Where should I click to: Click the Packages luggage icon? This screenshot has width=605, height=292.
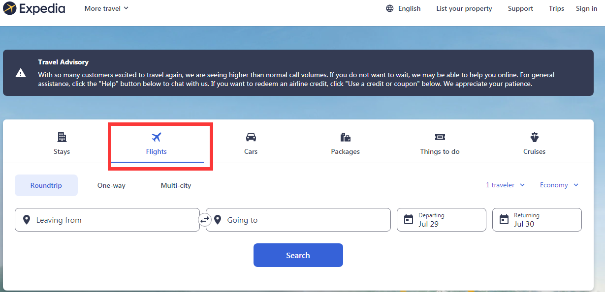point(346,137)
